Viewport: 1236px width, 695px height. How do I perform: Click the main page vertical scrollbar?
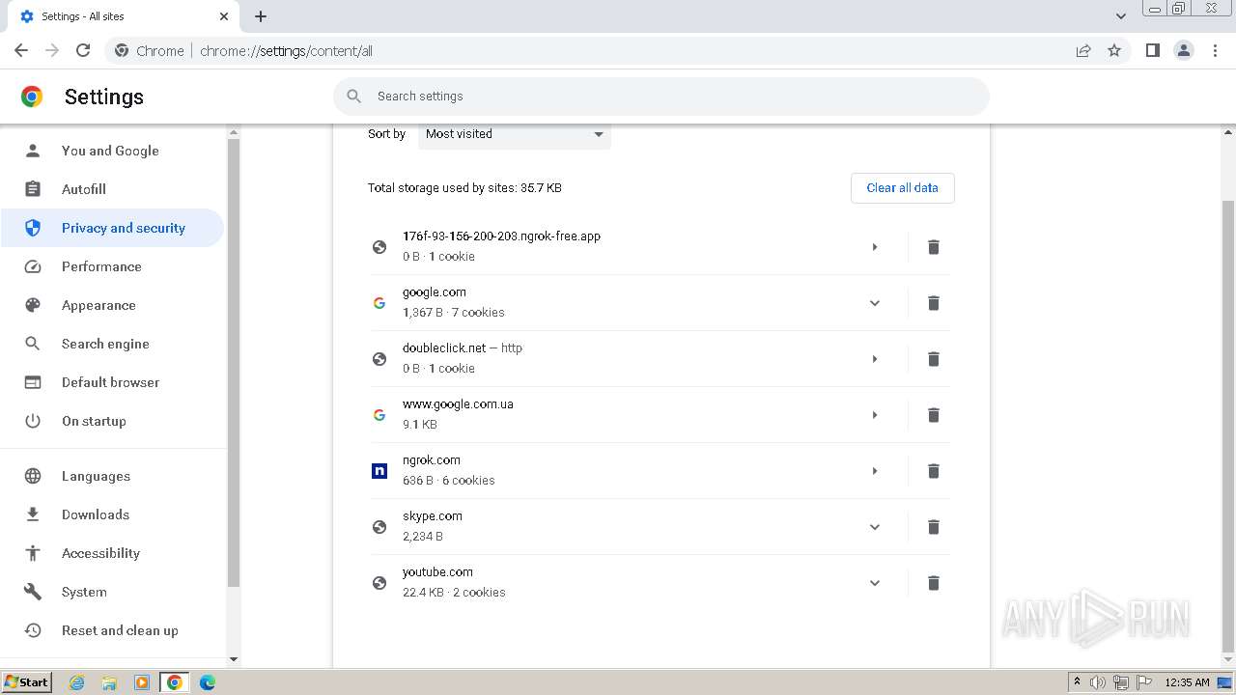[x=1228, y=425]
